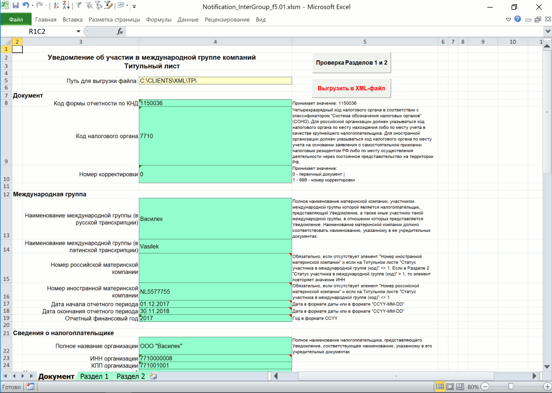Open the Рецензирование ribbon tab
The height and width of the screenshot is (393, 552).
pyautogui.click(x=227, y=20)
